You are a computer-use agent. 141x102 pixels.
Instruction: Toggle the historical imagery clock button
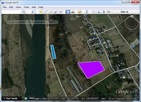[68, 12]
